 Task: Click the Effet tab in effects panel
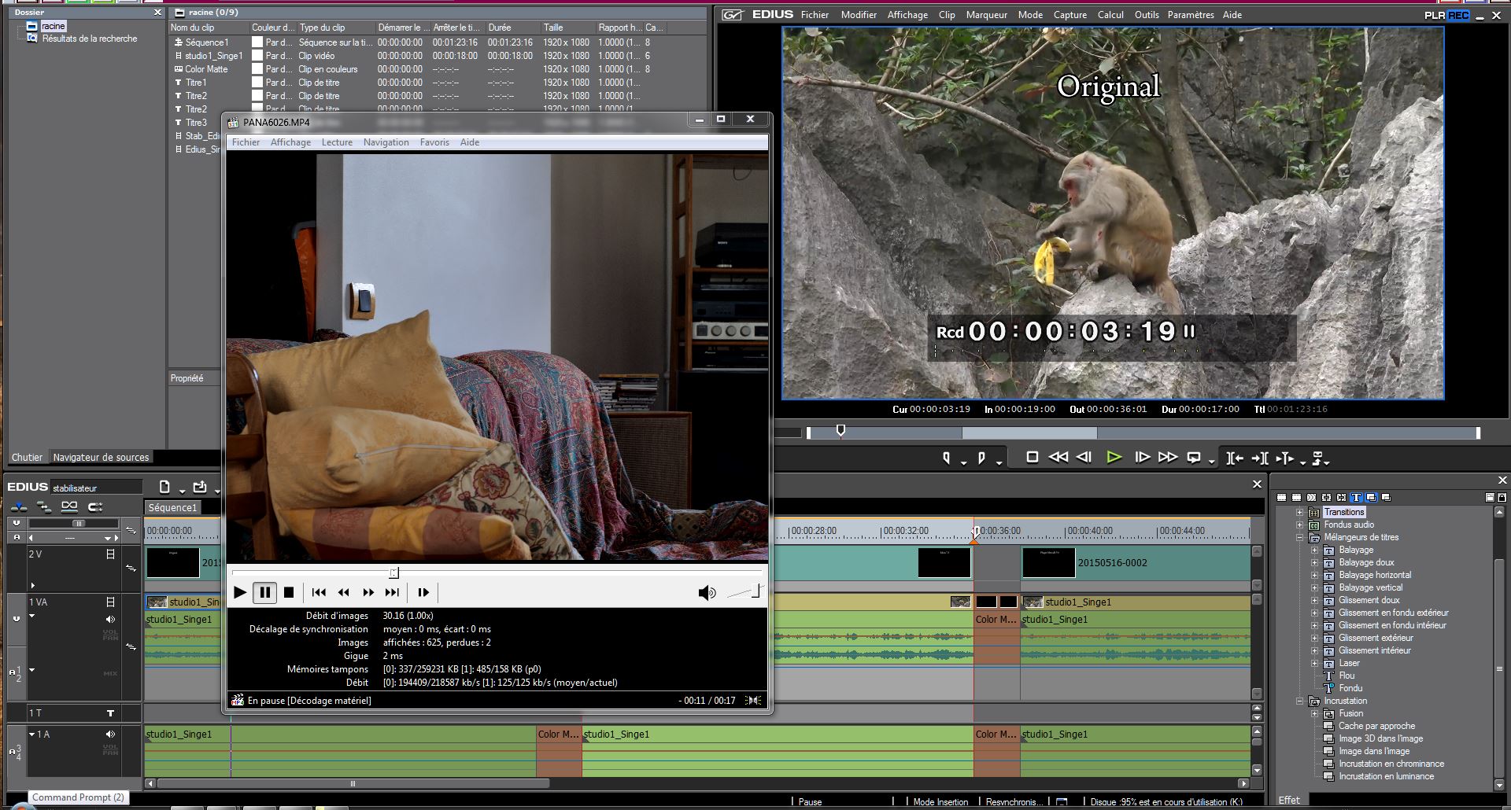click(1289, 800)
